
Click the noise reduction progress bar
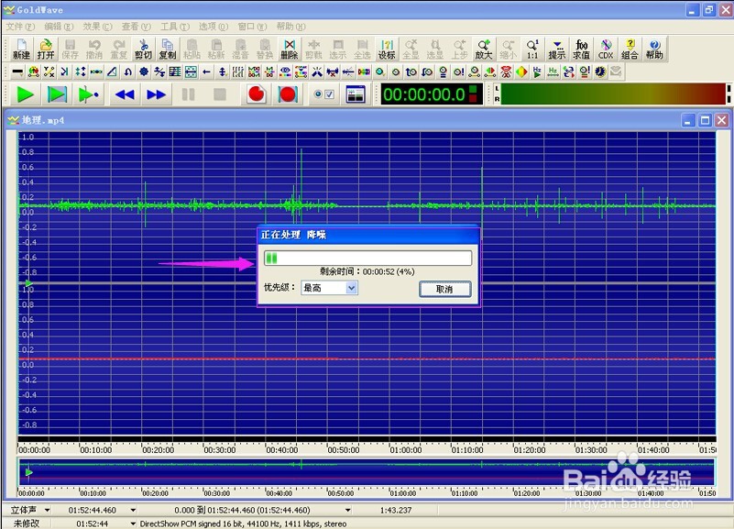point(368,258)
